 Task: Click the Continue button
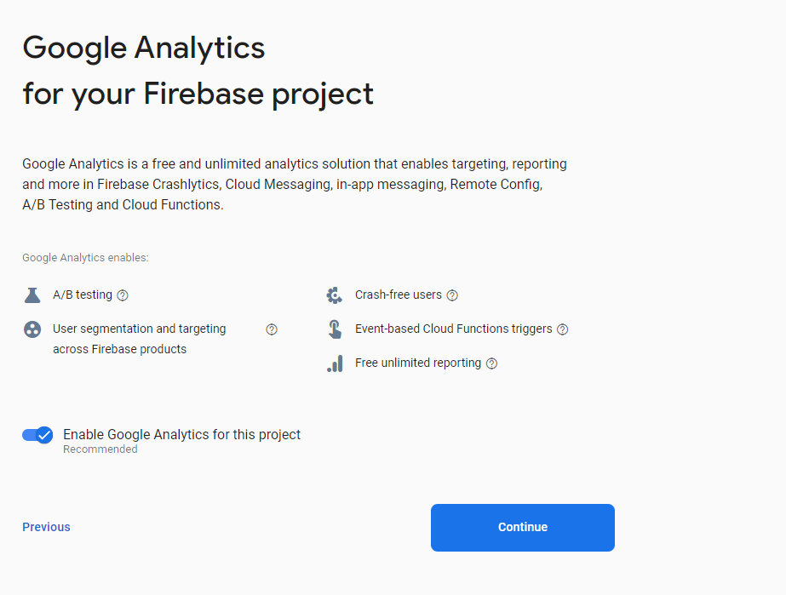pos(522,528)
